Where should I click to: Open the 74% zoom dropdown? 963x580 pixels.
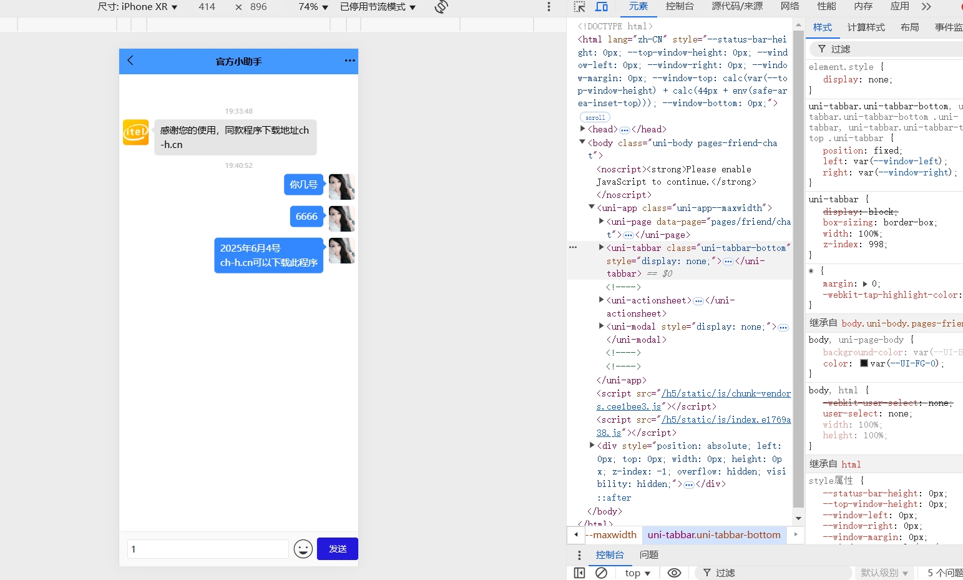313,7
